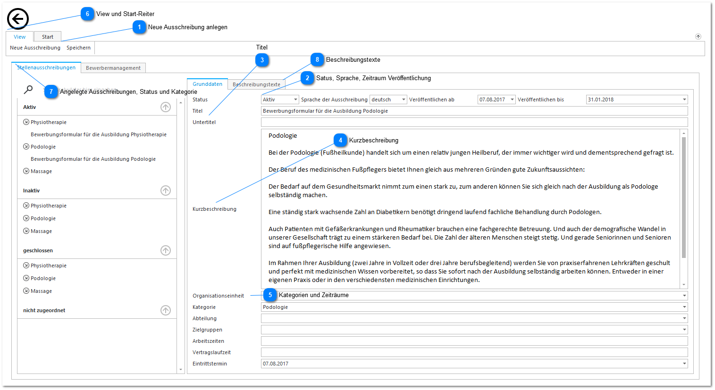Expand Massage node icon under Inaktiv
This screenshot has width=715, height=390.
(x=26, y=231)
